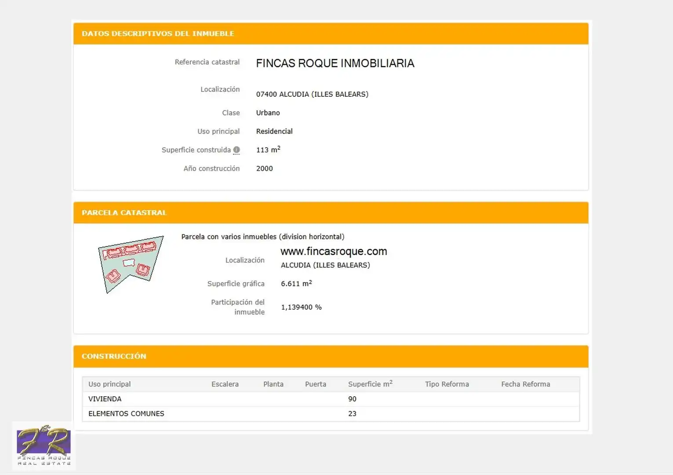Select the CONSTRUCCIÓN section header
Image resolution: width=673 pixels, height=475 pixels.
(x=331, y=356)
